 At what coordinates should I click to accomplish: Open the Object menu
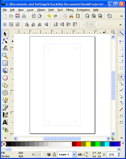[41, 10]
